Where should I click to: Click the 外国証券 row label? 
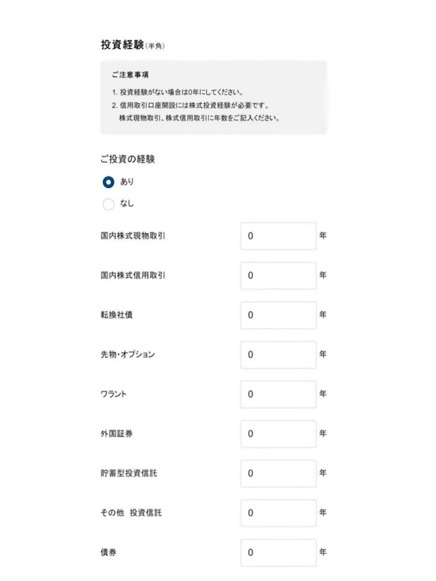click(x=116, y=434)
